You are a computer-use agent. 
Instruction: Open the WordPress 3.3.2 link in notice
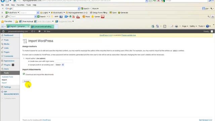tap(105, 35)
